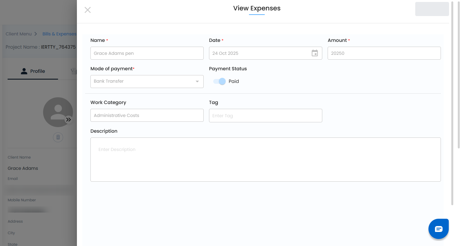This screenshot has height=246, width=462.
Task: Click inside the Description text area
Action: tap(265, 159)
